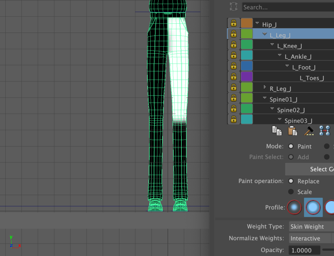Screen dimensions: 334x256
Task: Click the purple L_Toes_J color swatch
Action: pyautogui.click(x=247, y=77)
